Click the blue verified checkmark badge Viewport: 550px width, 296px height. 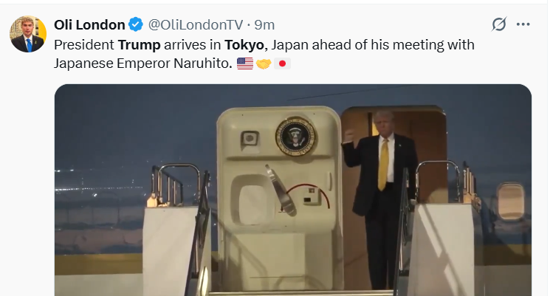136,24
